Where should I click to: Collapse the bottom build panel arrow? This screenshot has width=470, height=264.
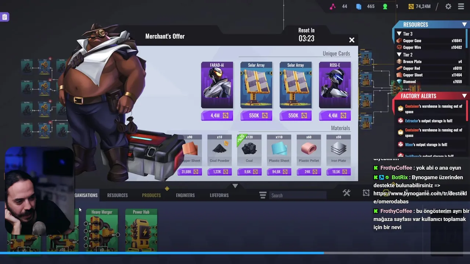coord(235,186)
